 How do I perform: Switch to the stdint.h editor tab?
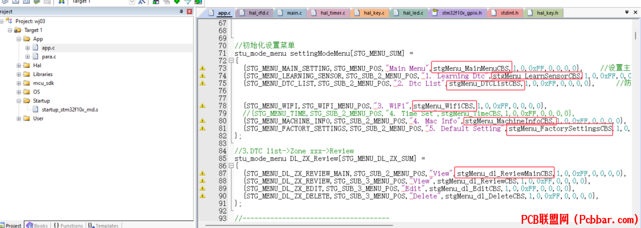505,13
